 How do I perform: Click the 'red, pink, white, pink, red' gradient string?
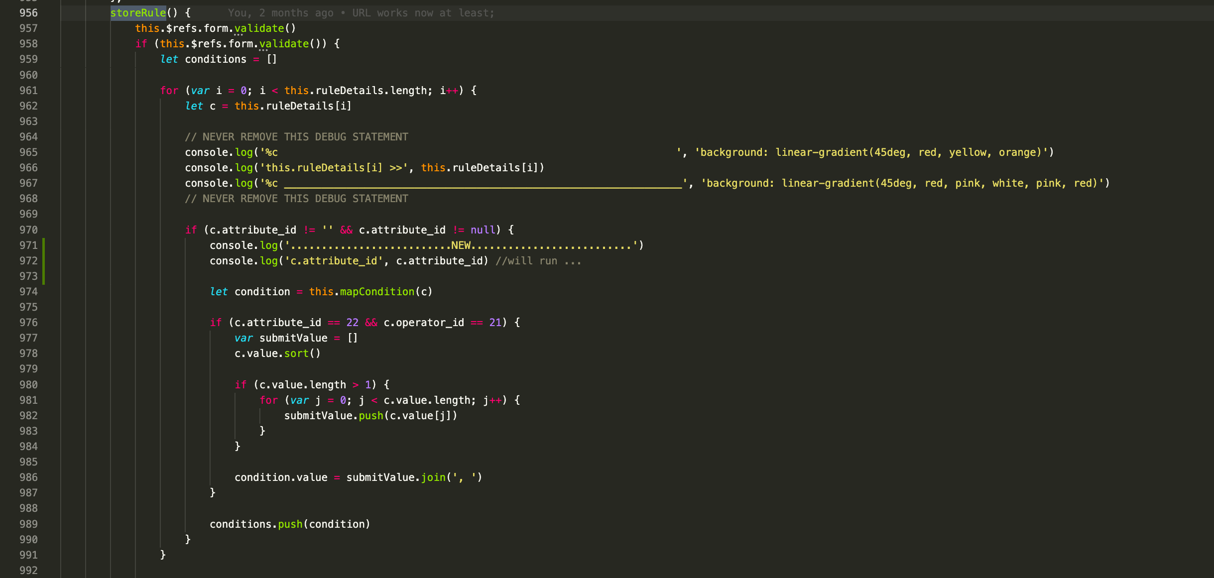[903, 183]
